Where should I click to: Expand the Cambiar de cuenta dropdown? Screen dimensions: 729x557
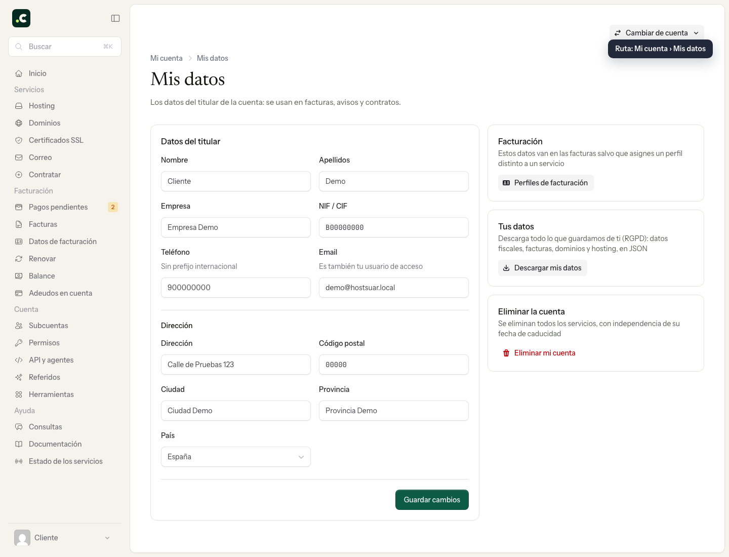657,33
